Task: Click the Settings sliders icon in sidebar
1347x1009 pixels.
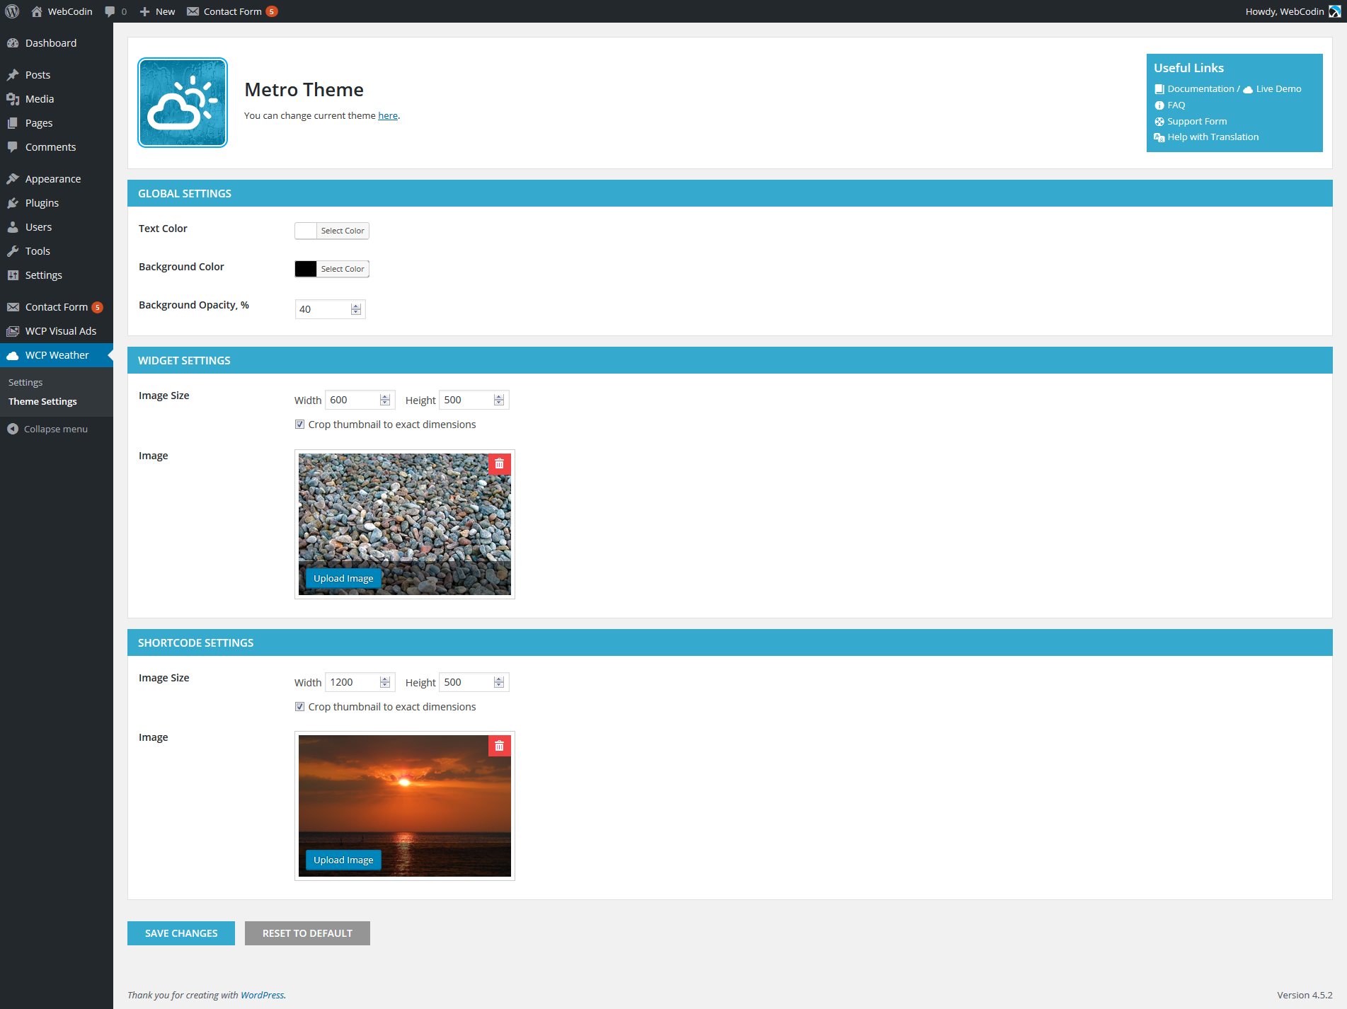Action: [13, 275]
